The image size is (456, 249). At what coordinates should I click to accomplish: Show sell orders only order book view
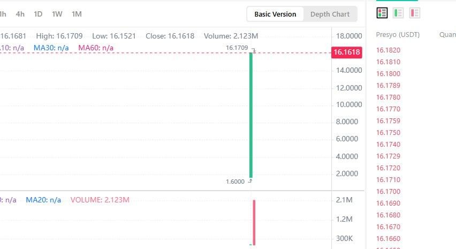[x=414, y=12]
